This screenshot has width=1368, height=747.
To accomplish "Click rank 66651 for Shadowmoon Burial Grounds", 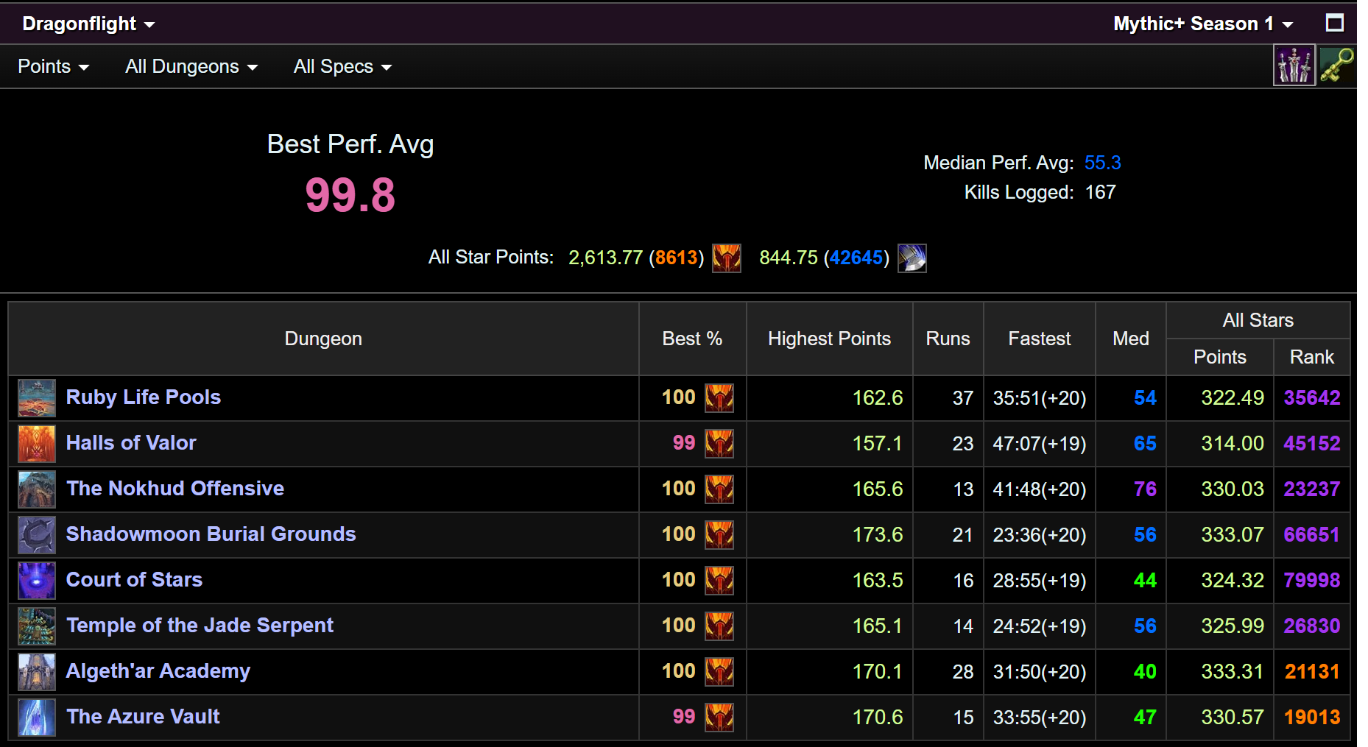I will pos(1312,535).
